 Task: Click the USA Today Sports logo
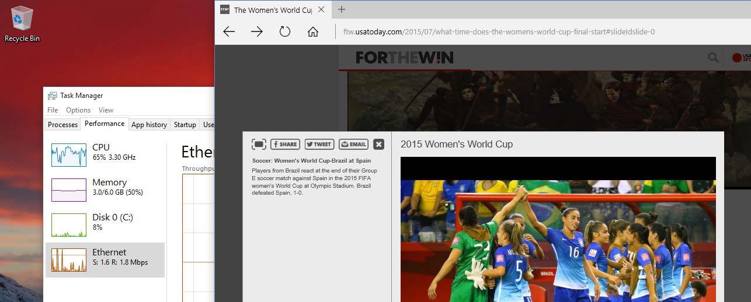coord(741,57)
